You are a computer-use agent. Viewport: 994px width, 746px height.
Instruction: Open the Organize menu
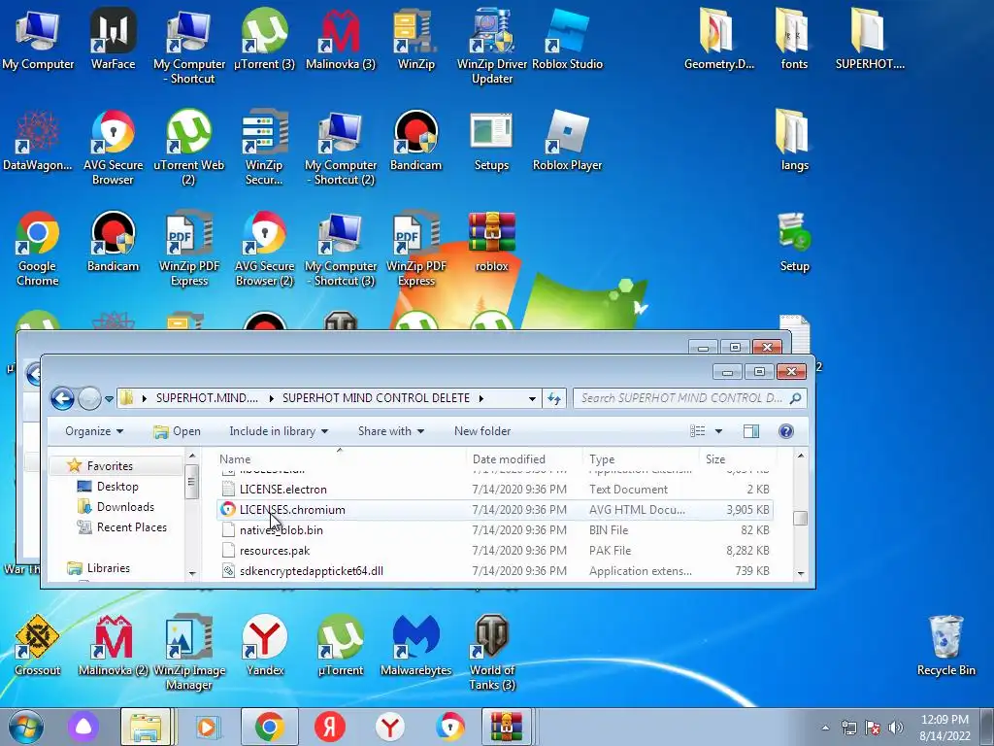tap(94, 431)
